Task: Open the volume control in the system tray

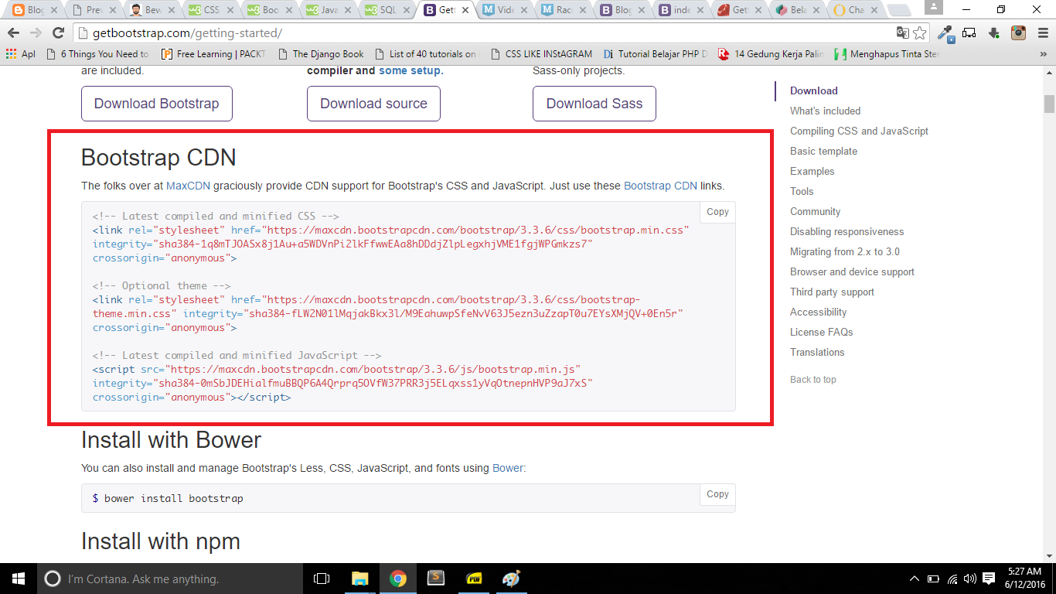Action: click(x=969, y=578)
